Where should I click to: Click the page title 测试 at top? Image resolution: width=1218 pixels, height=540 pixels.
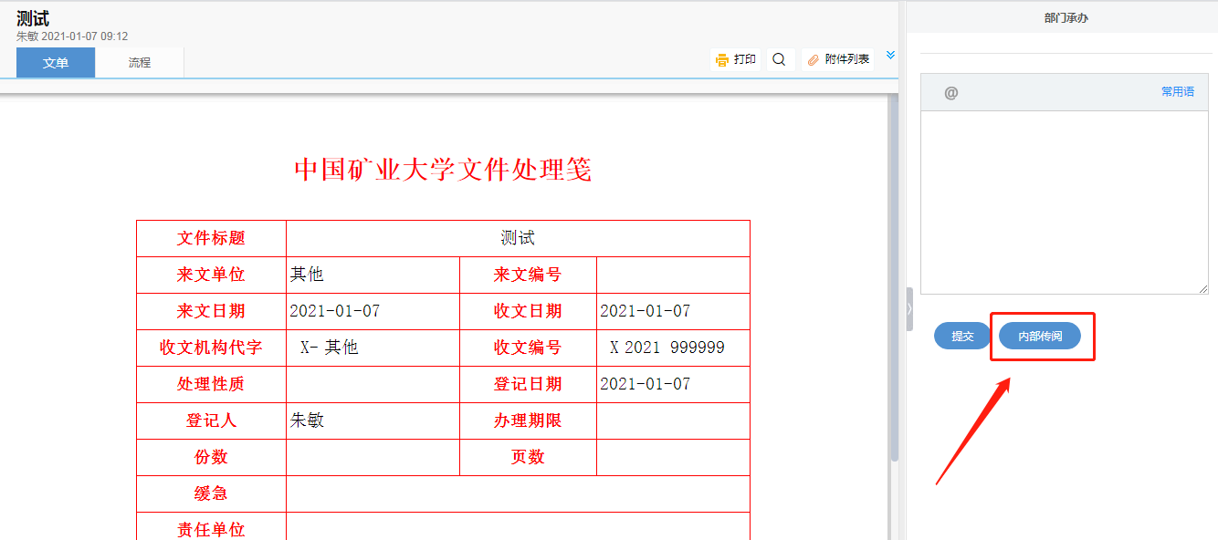33,18
